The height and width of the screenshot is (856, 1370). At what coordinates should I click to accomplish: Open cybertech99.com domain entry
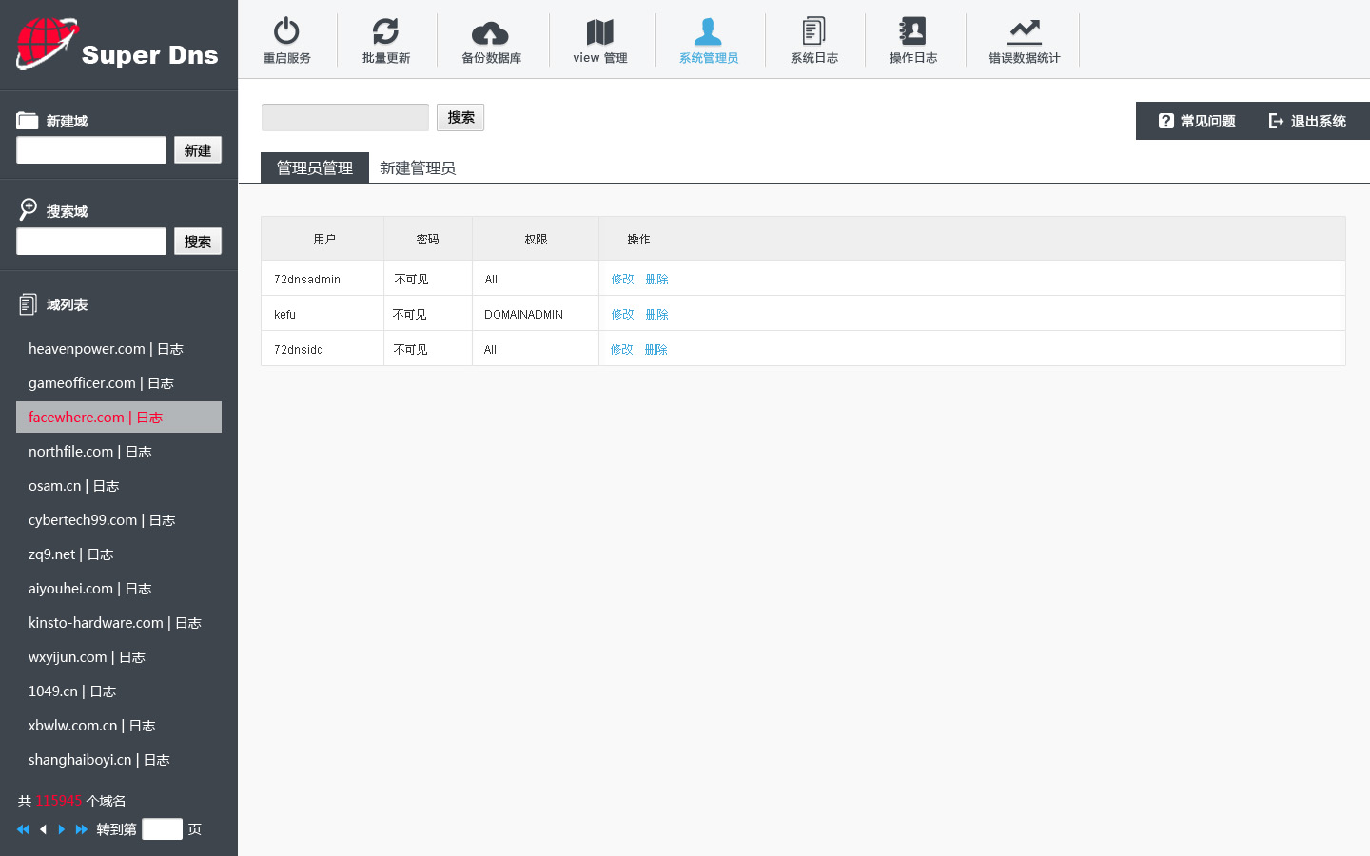click(x=83, y=520)
